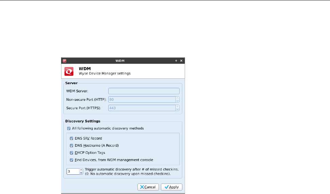The width and height of the screenshot is (330, 194).
Task: Close the WDM dialog window
Action: tap(181, 61)
